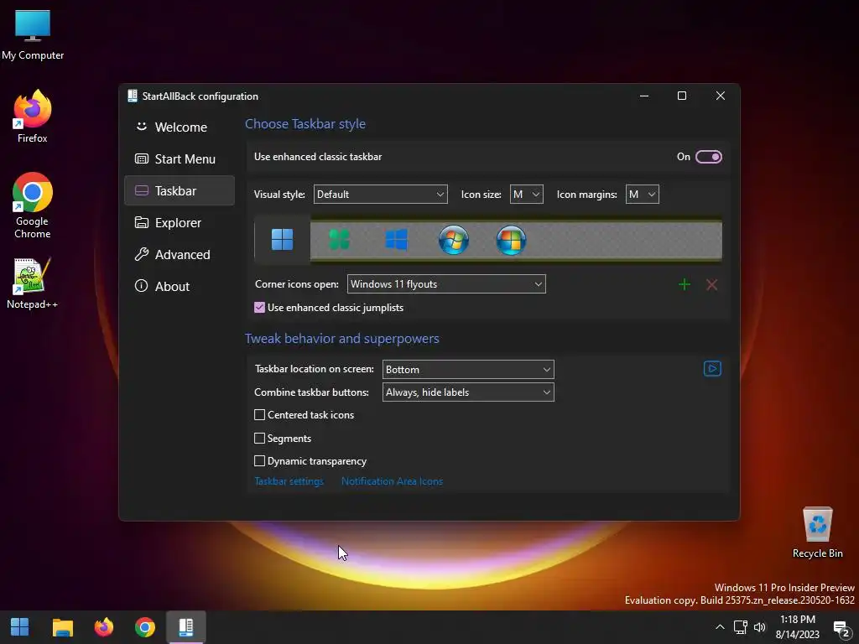Switch to the Start Menu section

point(180,158)
